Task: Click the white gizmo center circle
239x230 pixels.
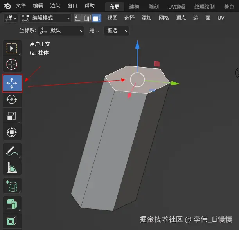Action: pos(137,80)
